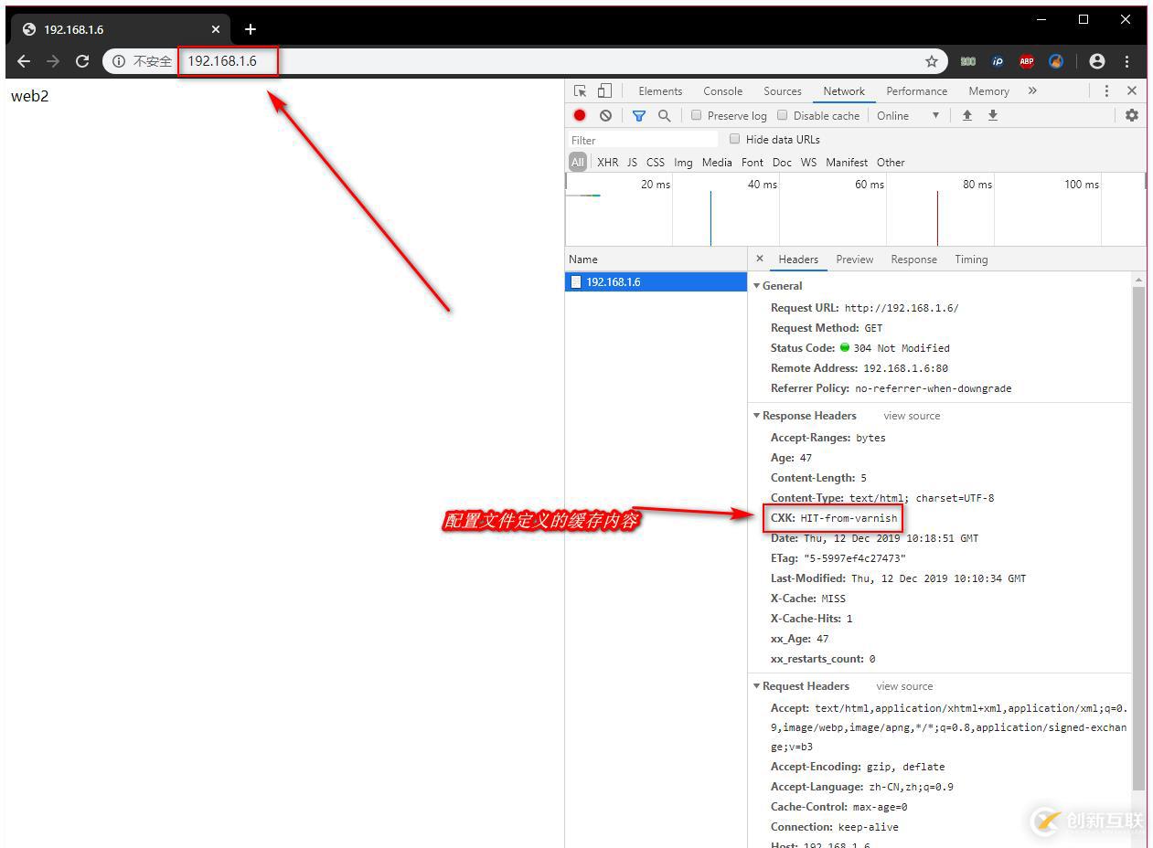Open the Online throttling dropdown
Screen dimensions: 1153x848
(x=908, y=115)
